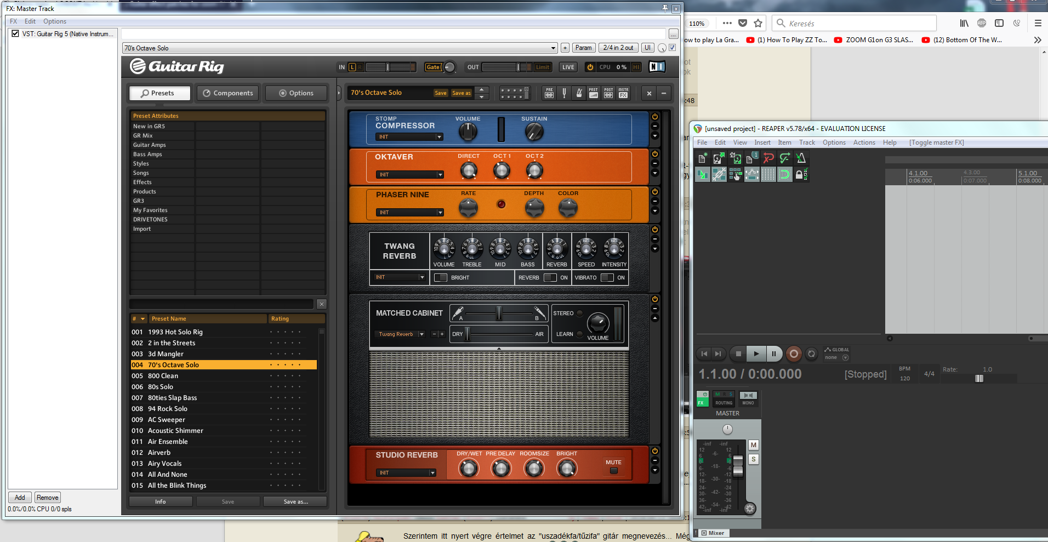Click the Param button in FX window
The image size is (1048, 542).
[x=584, y=48]
